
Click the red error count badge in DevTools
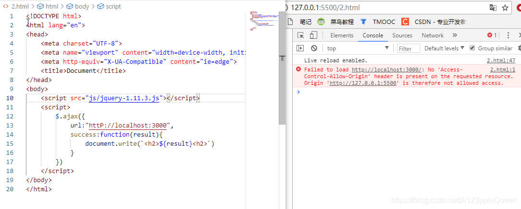[x=492, y=35]
